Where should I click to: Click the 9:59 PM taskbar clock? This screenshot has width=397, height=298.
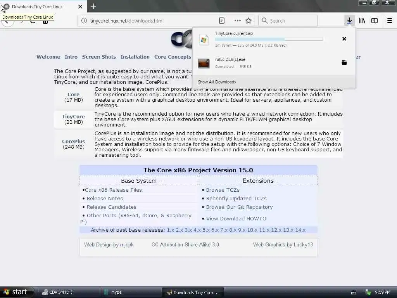click(x=383, y=292)
